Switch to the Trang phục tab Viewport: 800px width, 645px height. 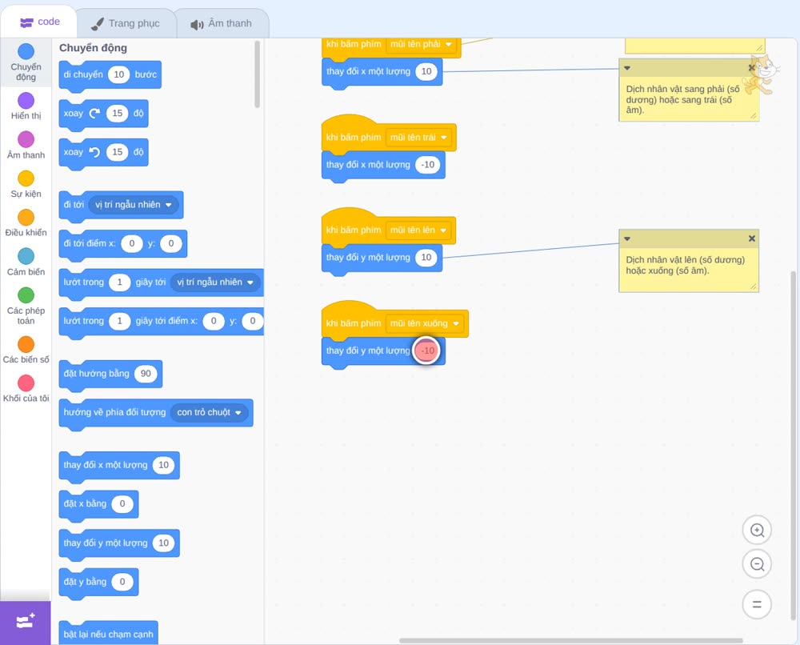click(126, 23)
